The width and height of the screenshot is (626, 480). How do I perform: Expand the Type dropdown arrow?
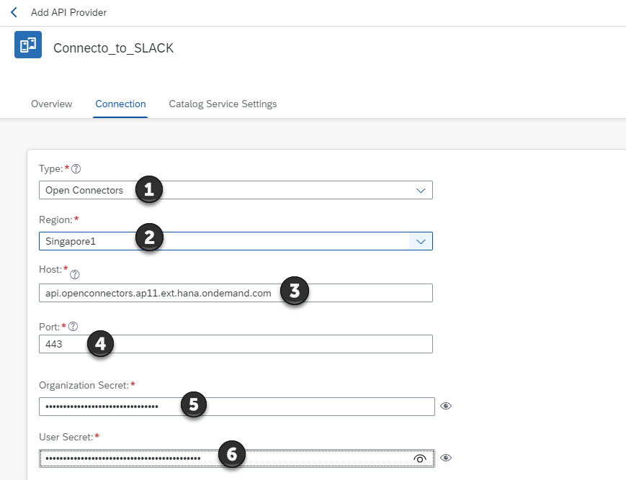(421, 190)
